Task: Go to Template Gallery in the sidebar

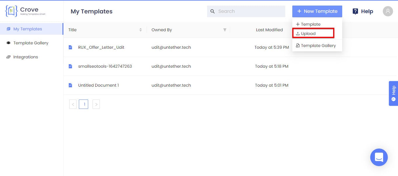Action: 31,43
